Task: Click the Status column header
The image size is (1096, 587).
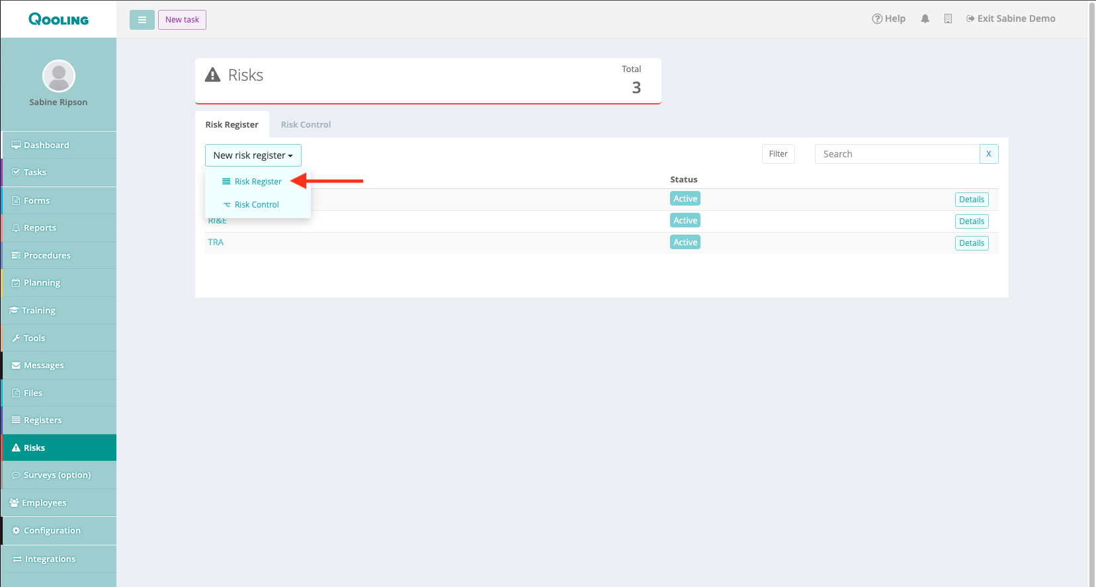Action: pos(684,179)
